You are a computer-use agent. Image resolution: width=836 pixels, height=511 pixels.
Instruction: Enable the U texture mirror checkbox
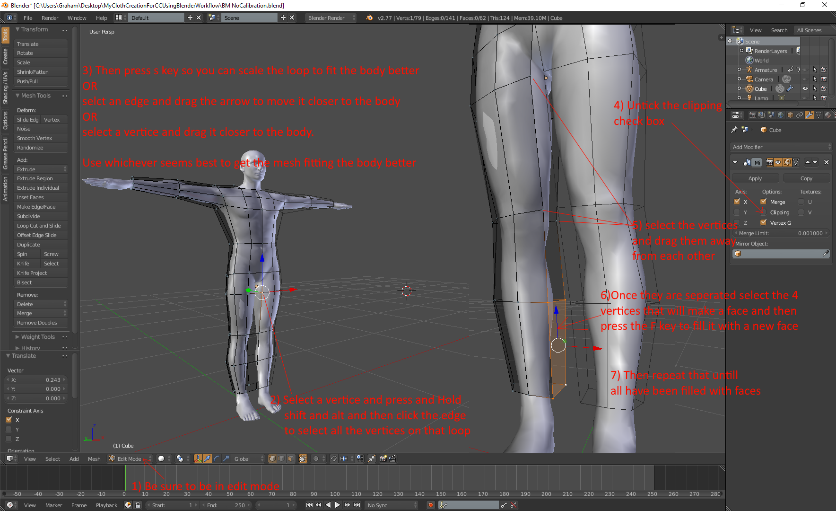pos(801,202)
